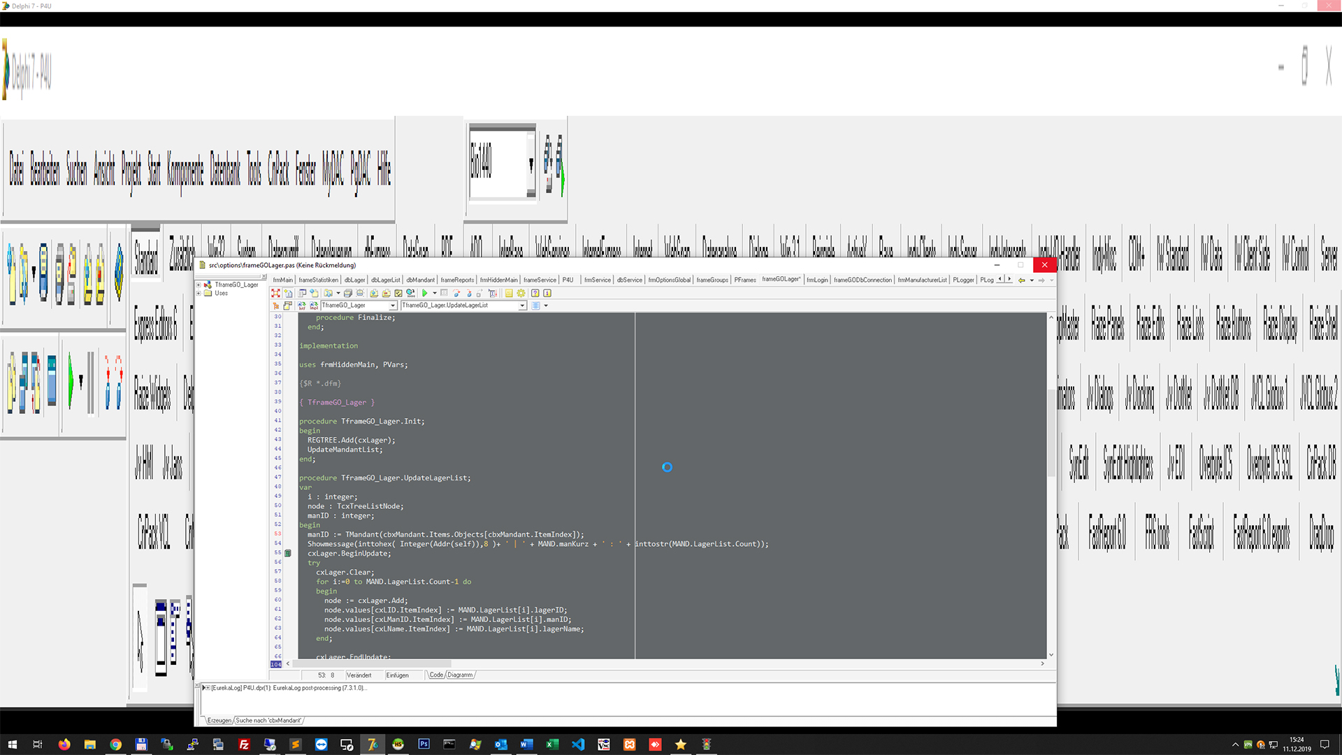Open Windows Start menu
The width and height of the screenshot is (1342, 755).
[x=12, y=745]
